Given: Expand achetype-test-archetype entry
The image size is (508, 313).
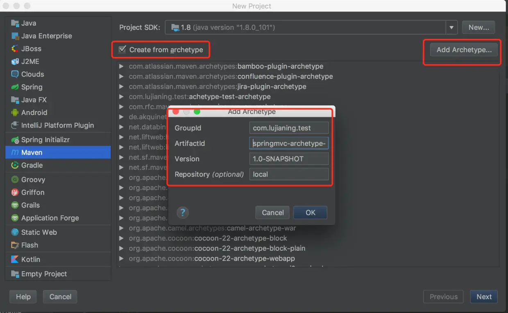Looking at the screenshot, I should (121, 97).
